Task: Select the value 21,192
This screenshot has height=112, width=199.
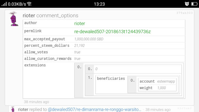Action: (x=80, y=46)
